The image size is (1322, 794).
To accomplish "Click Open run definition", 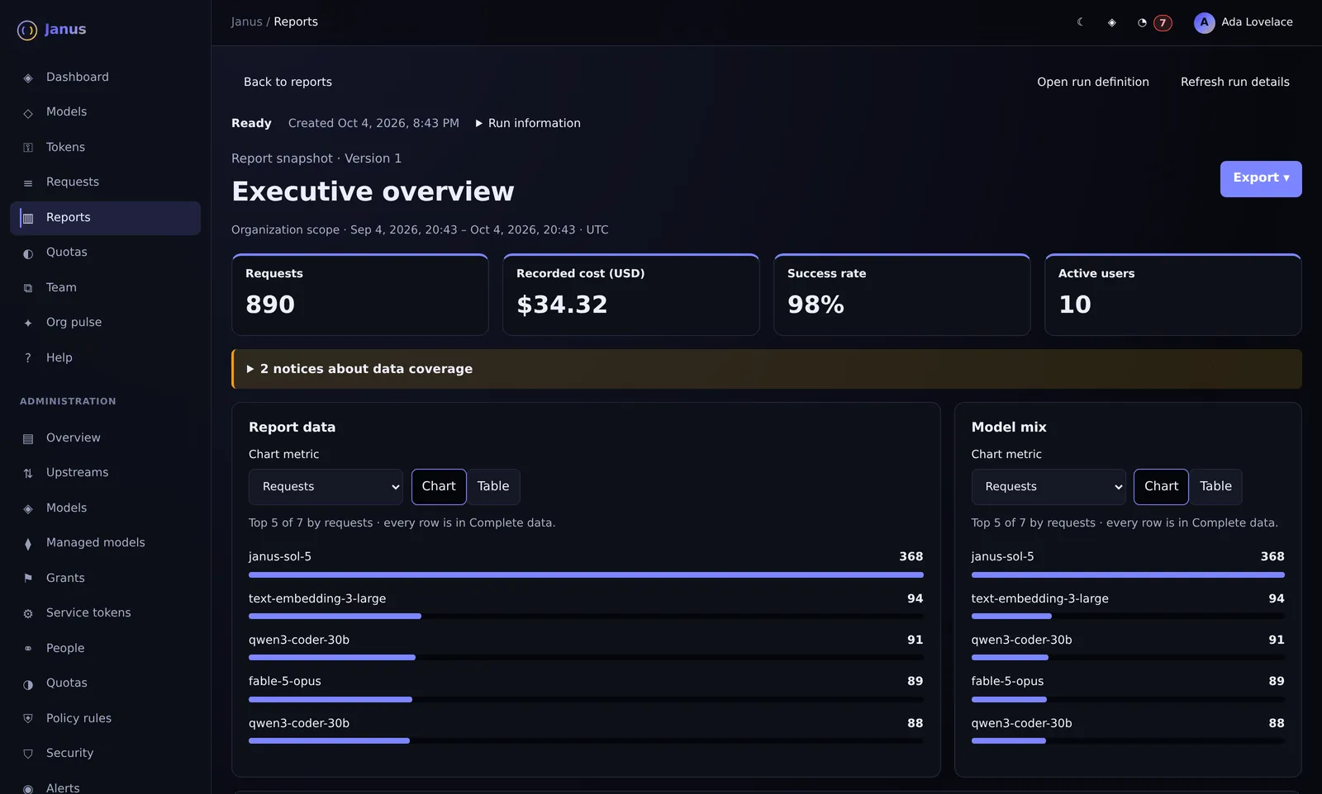I will (x=1092, y=82).
